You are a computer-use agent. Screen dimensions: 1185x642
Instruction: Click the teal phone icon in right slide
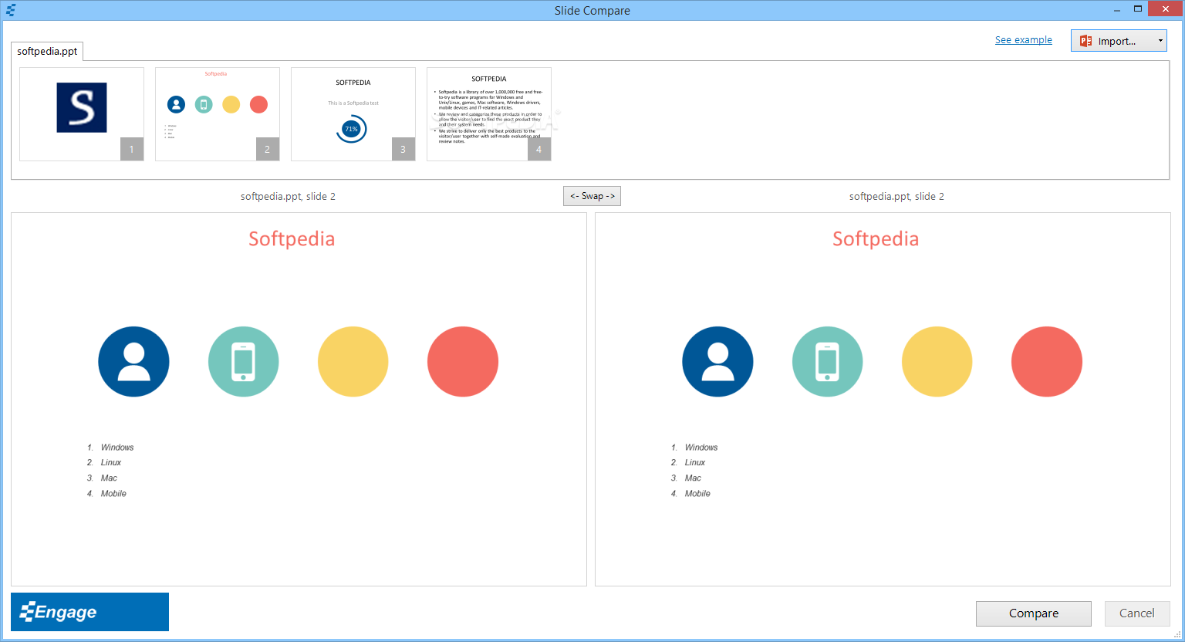[828, 362]
